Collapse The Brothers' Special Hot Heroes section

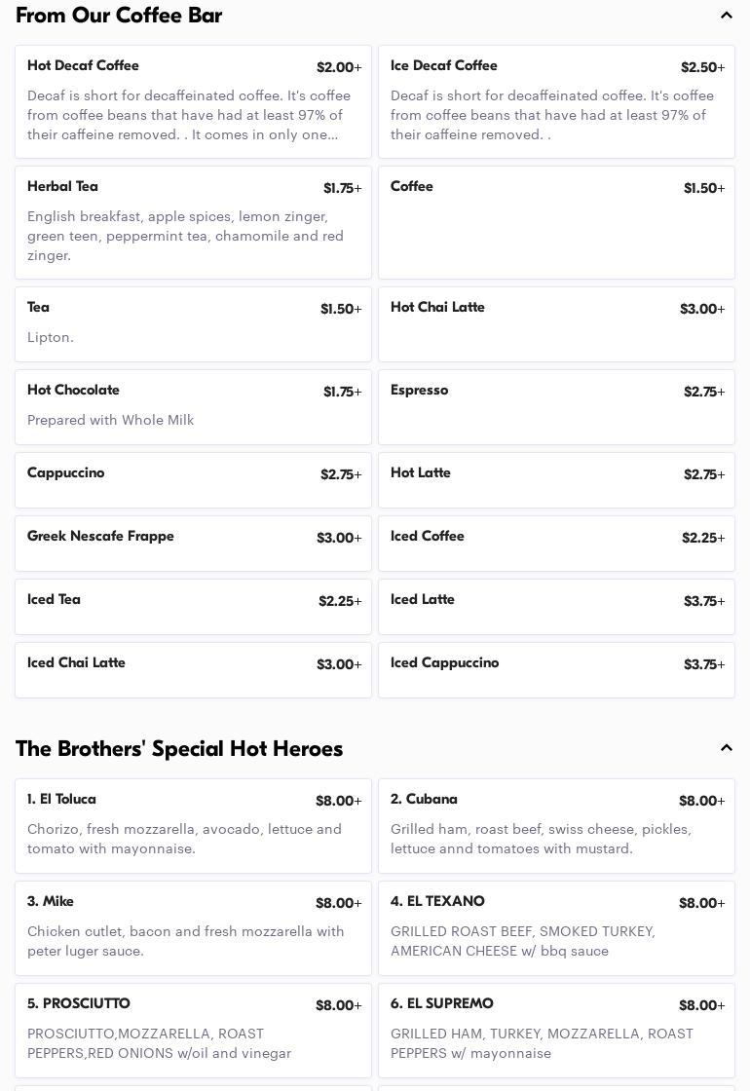726,748
